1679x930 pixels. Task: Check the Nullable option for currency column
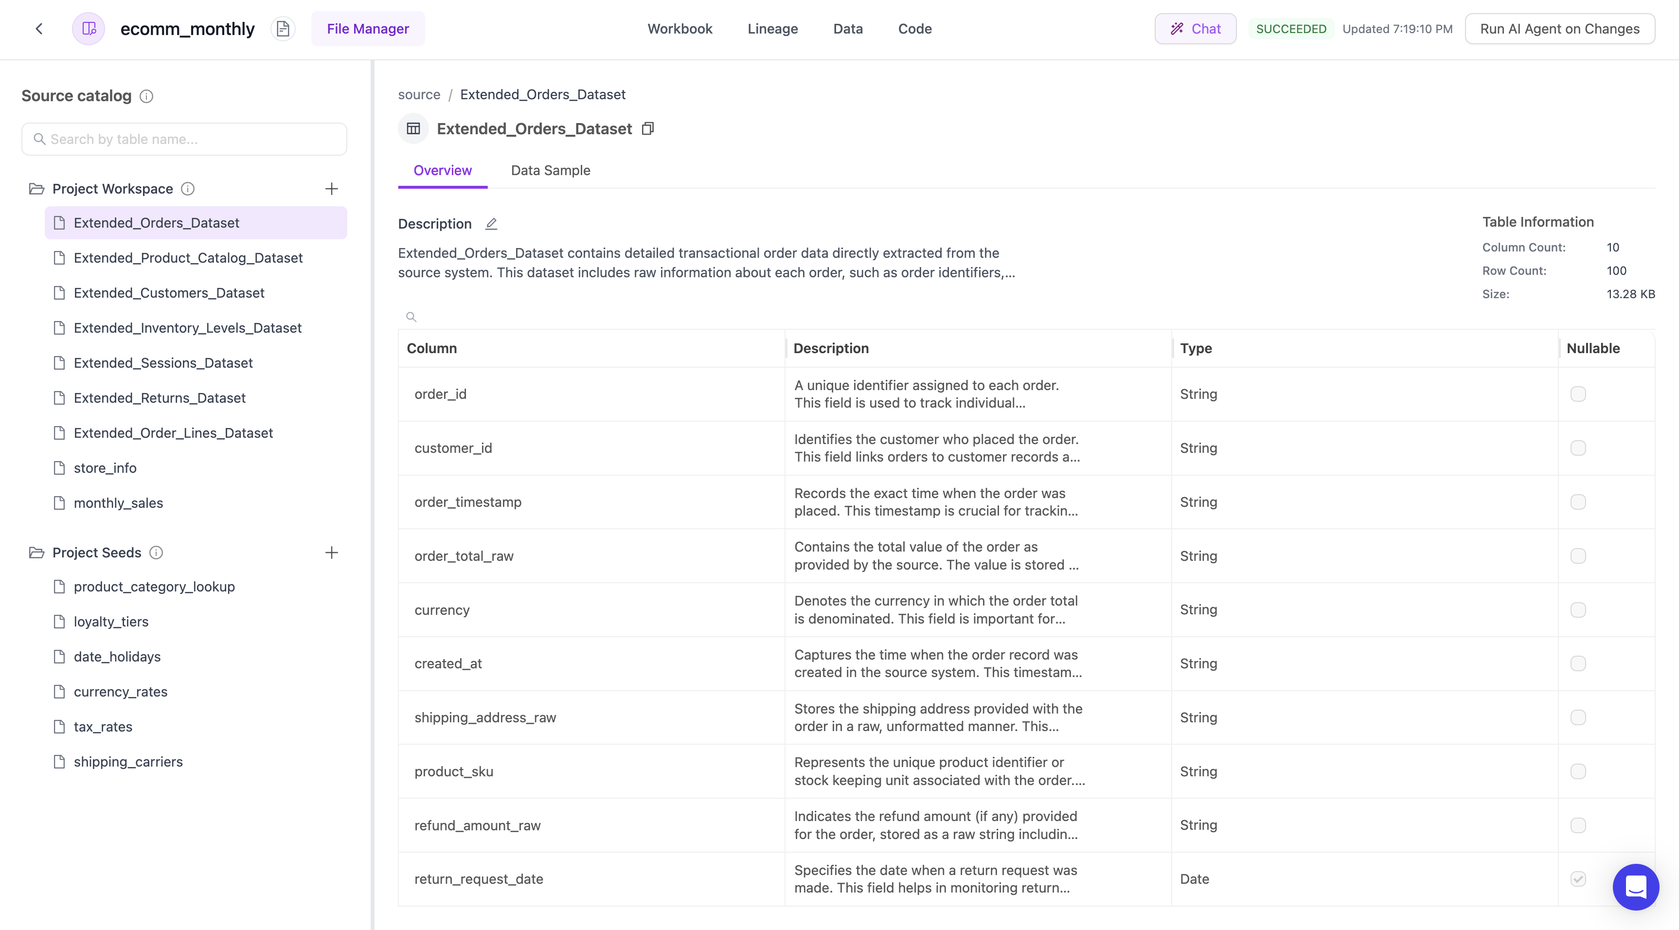(x=1578, y=609)
